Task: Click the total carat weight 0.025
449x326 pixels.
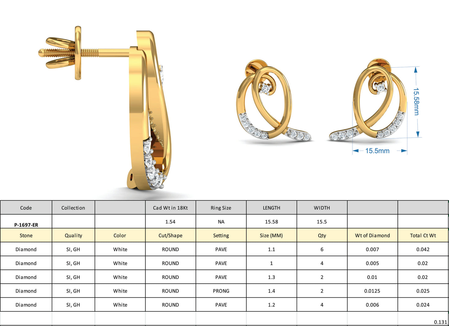Action: pyautogui.click(x=423, y=291)
